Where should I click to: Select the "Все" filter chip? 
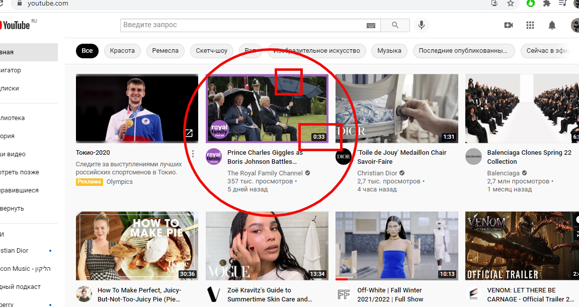point(87,51)
